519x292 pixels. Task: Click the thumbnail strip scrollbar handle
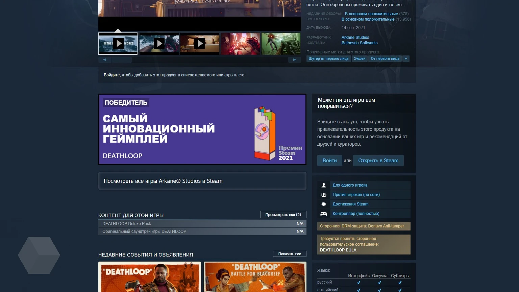(122, 59)
